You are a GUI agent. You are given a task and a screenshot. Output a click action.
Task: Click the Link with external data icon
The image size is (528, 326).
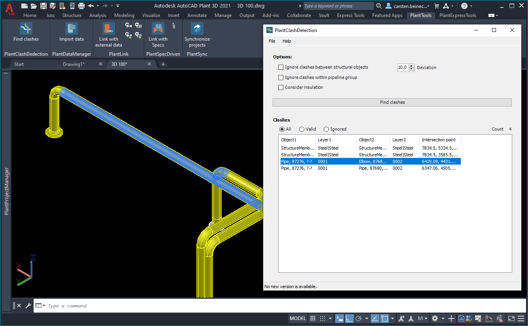[109, 29]
